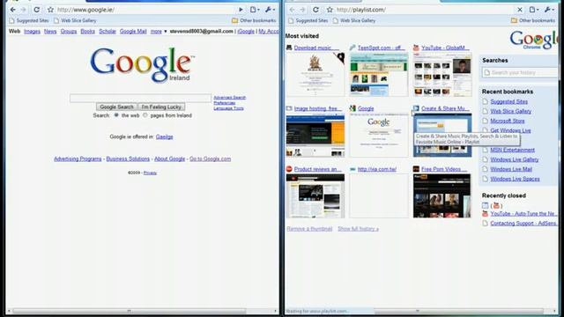This screenshot has height=317, width=564.
Task: Open News link on Google page
Action: [x=50, y=32]
